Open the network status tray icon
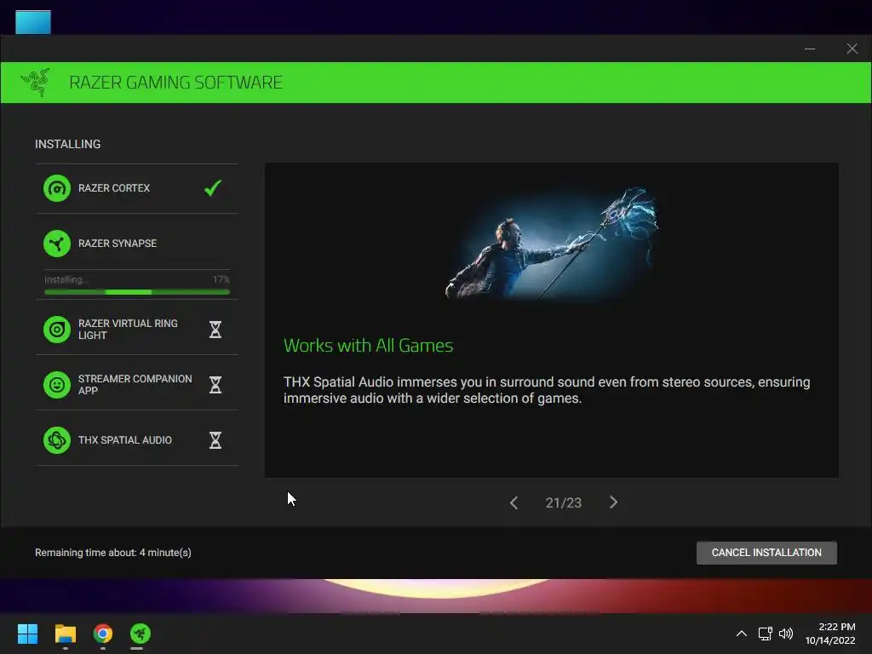The width and height of the screenshot is (872, 654). coord(766,634)
